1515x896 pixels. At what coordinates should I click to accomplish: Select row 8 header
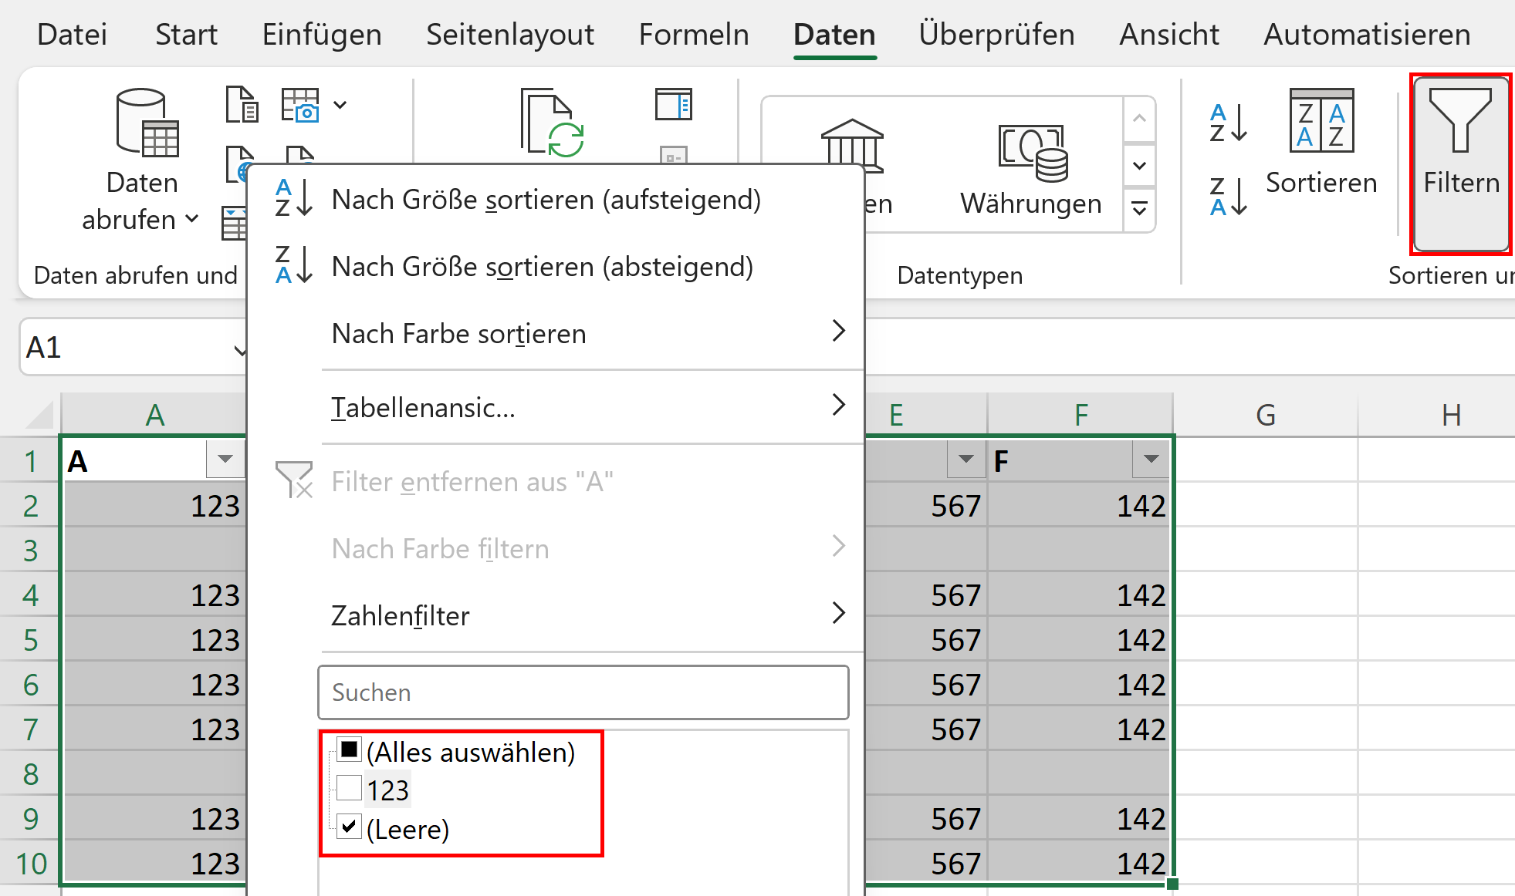(x=30, y=773)
